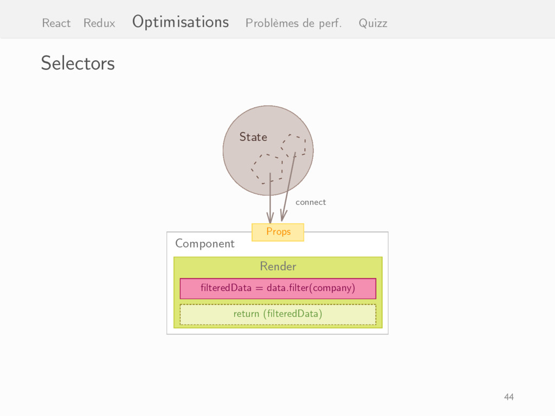This screenshot has width=555, height=416.
Task: Click the connect label
Action: click(311, 203)
